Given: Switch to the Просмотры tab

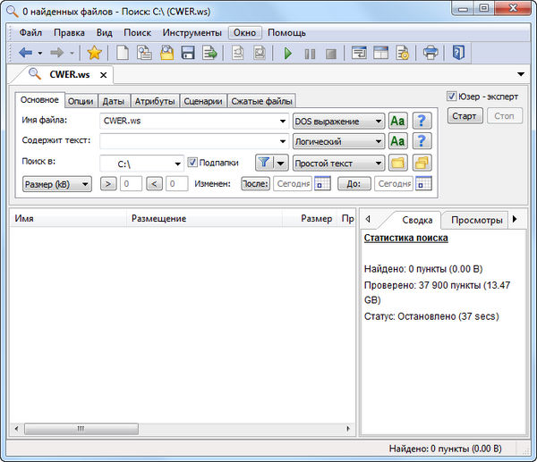Looking at the screenshot, I should click(x=476, y=220).
